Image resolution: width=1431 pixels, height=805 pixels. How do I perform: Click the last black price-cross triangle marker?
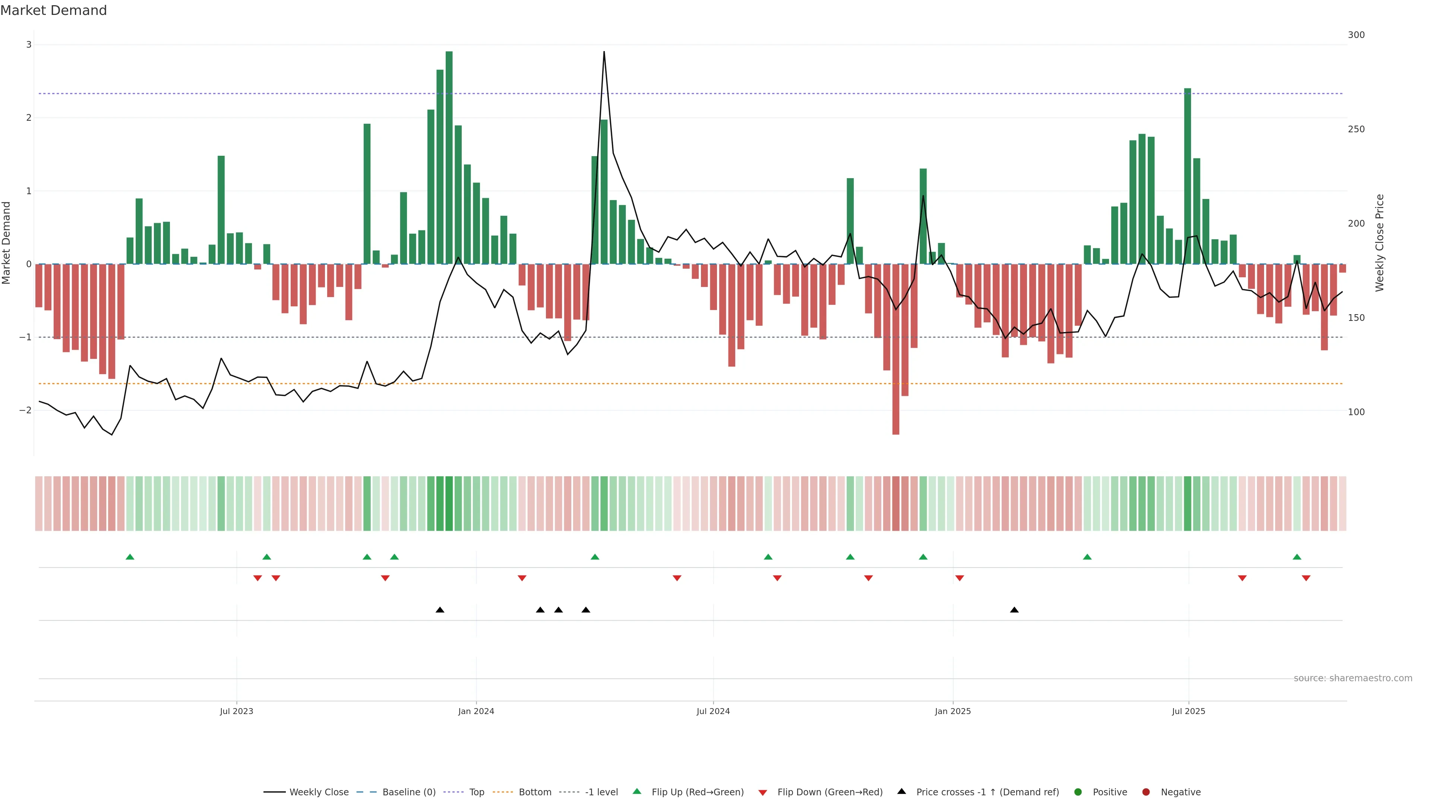click(x=1014, y=610)
